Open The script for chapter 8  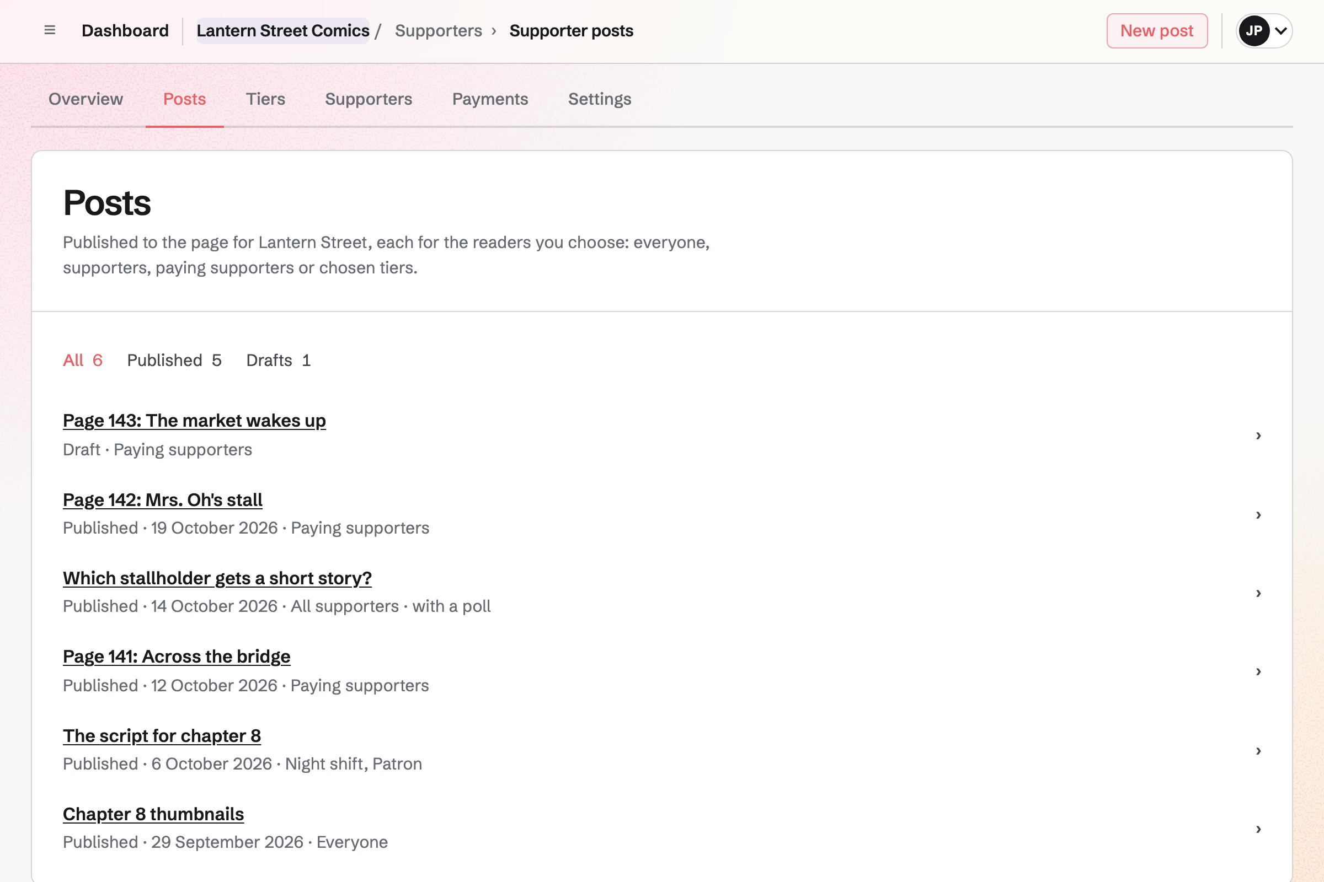162,736
